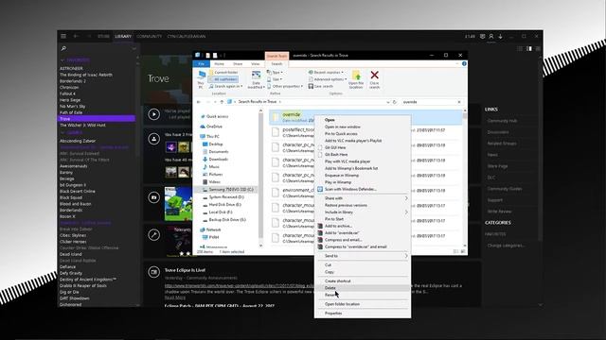Screen dimensions: 606x340
Task: Open the Trove screenshots camera icon
Action: pos(153,197)
